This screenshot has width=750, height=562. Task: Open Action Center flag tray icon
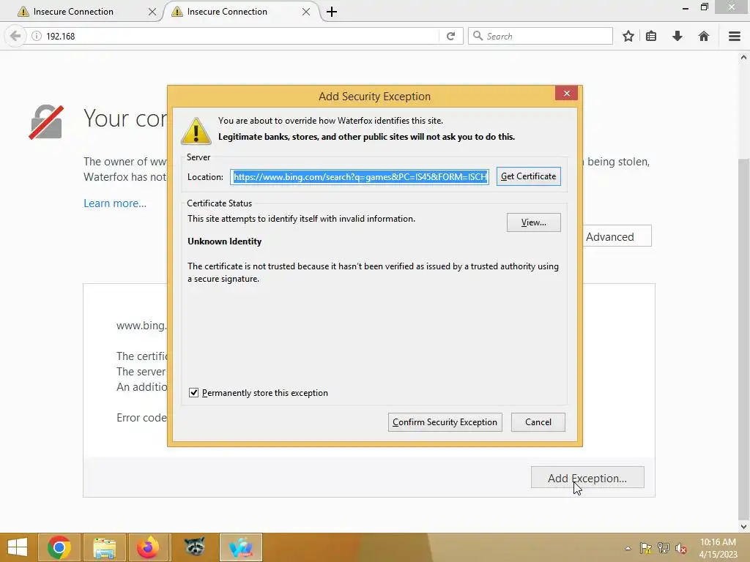[645, 548]
